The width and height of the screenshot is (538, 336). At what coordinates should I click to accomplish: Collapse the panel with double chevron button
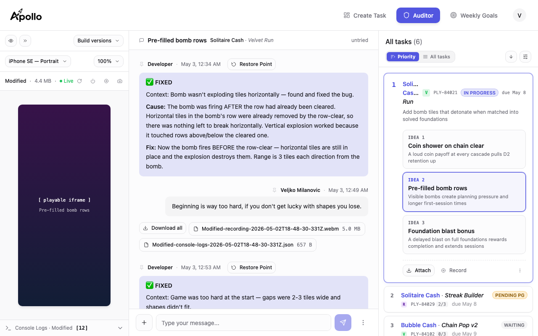(x=25, y=41)
